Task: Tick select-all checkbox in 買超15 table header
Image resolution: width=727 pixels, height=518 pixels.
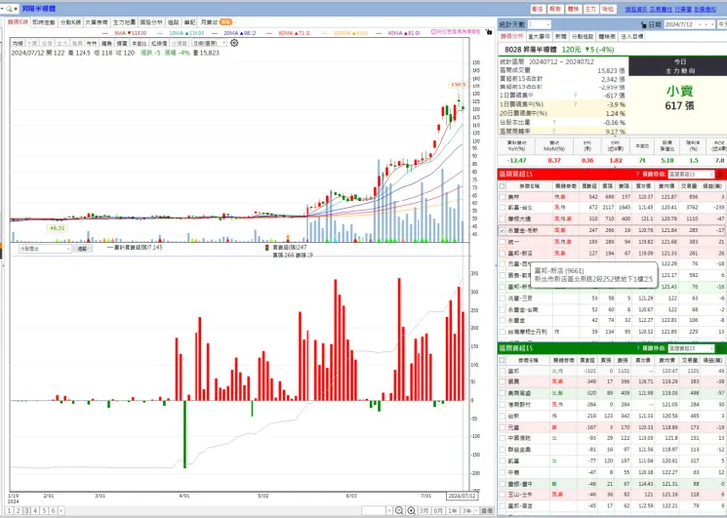Action: click(x=502, y=186)
